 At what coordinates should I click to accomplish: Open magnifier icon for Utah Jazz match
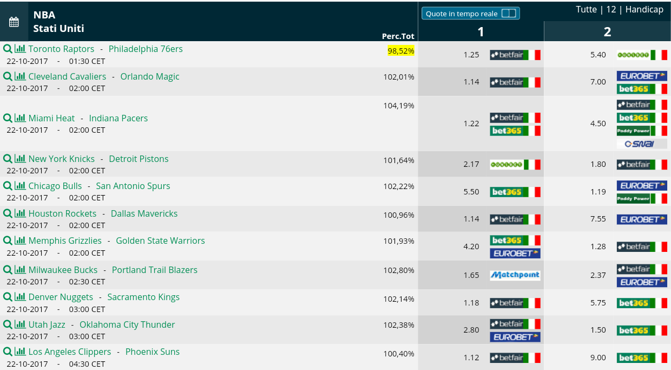8,324
